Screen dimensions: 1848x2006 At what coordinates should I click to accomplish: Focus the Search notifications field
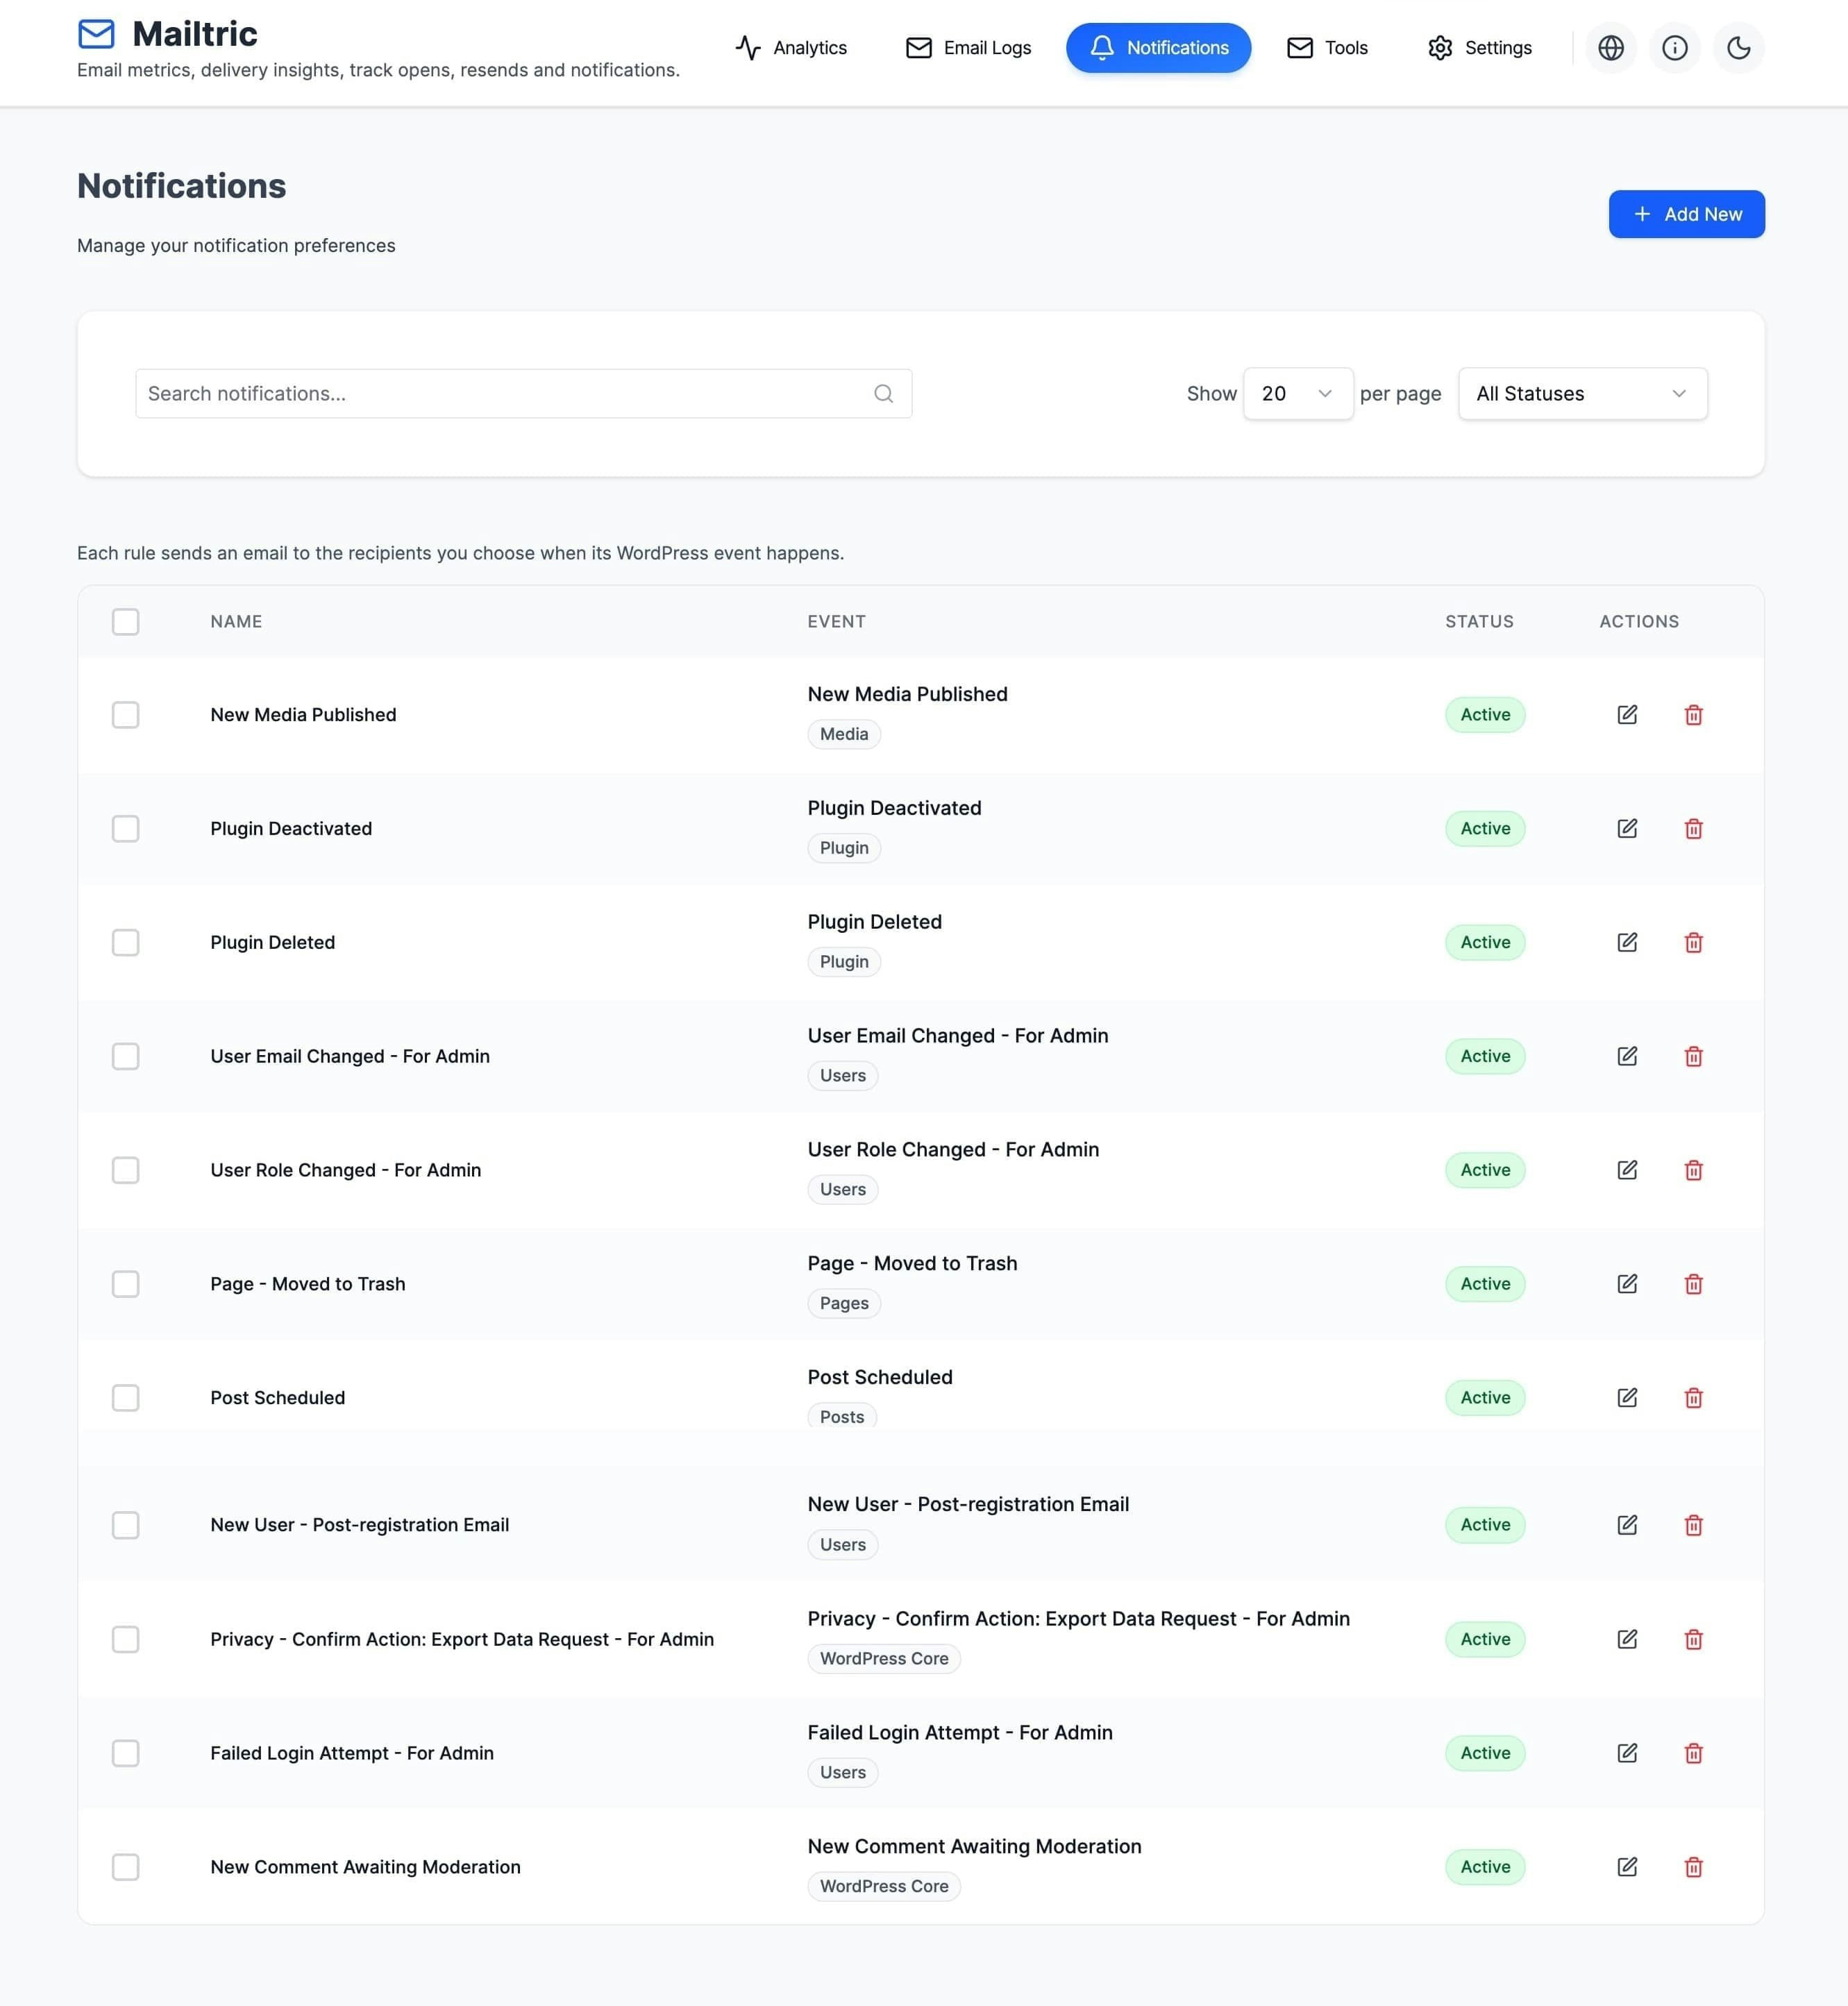coord(500,394)
